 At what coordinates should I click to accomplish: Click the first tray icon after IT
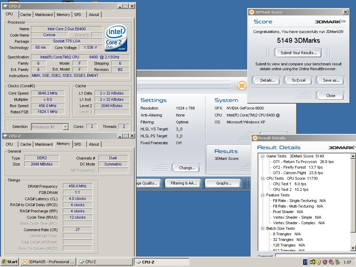(312, 262)
